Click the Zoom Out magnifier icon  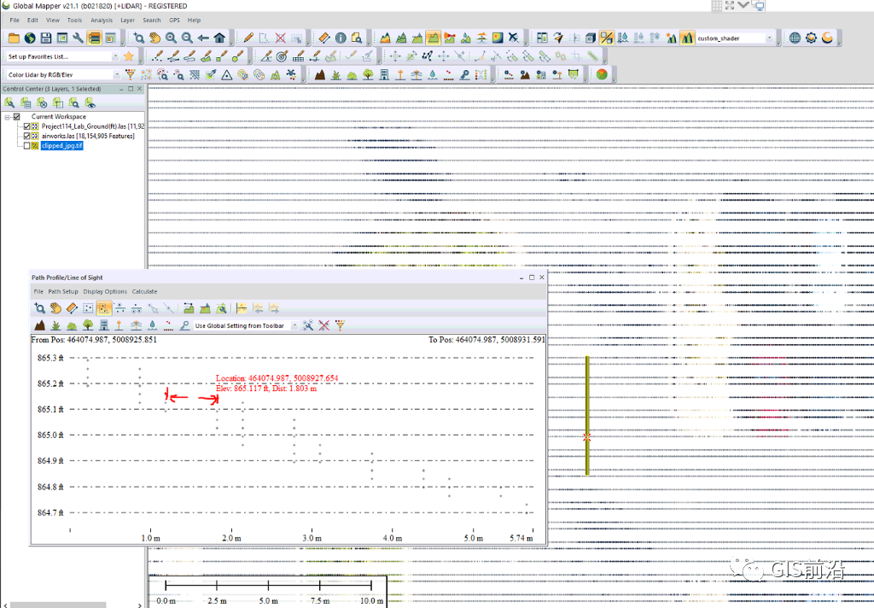pos(187,38)
